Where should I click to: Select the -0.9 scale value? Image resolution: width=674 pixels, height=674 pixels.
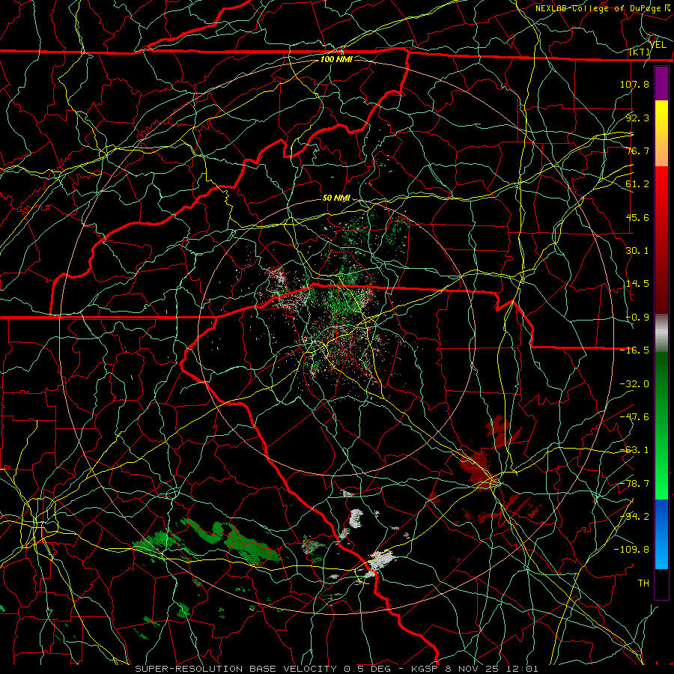click(637, 318)
